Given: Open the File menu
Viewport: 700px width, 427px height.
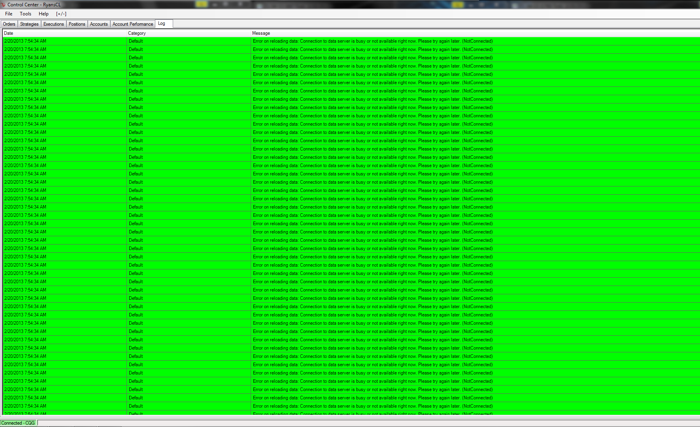Looking at the screenshot, I should coord(9,14).
